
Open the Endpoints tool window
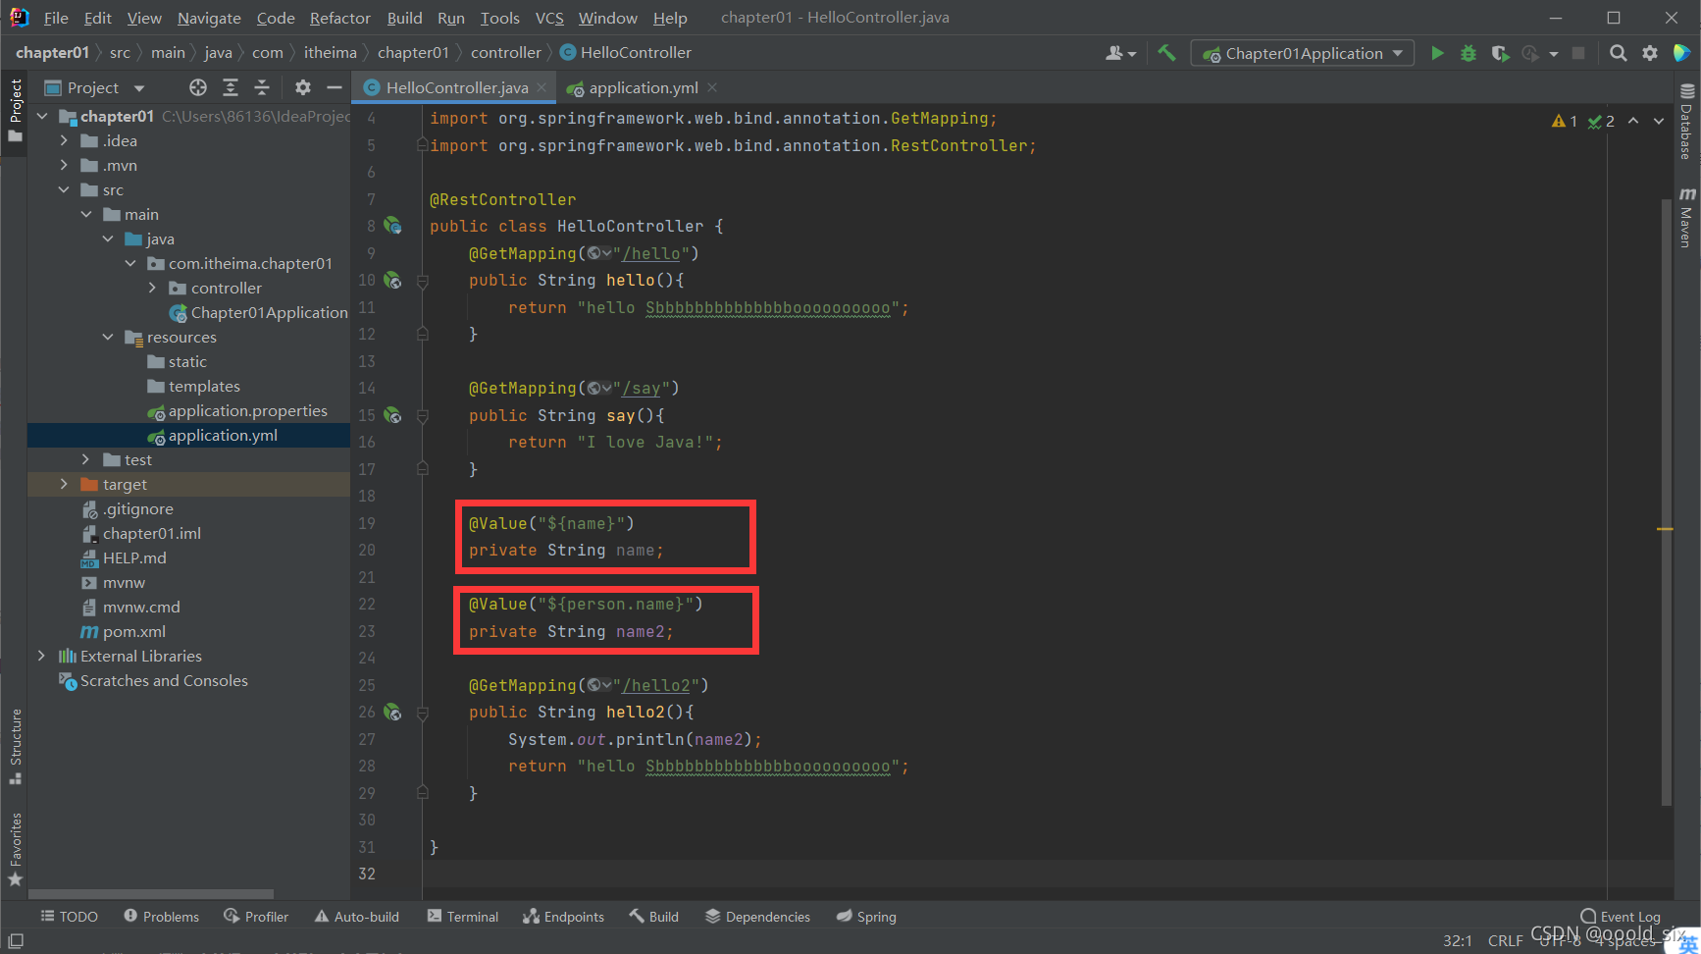pyautogui.click(x=563, y=917)
